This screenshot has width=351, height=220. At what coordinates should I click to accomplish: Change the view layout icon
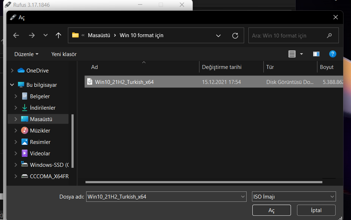pos(292,54)
